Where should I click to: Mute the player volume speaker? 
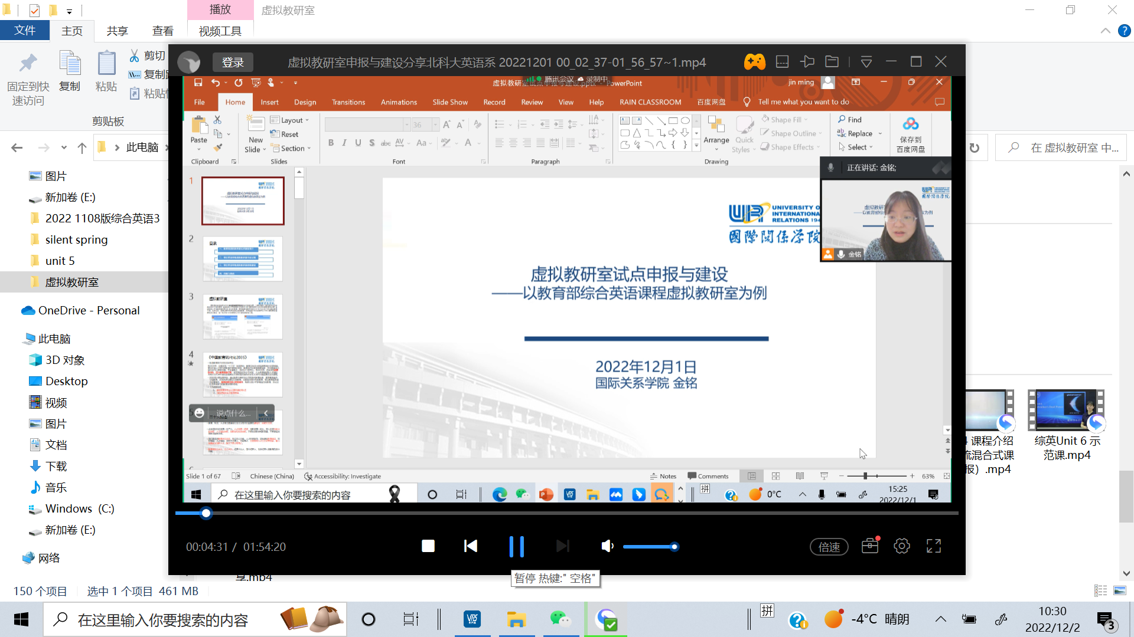(x=607, y=546)
